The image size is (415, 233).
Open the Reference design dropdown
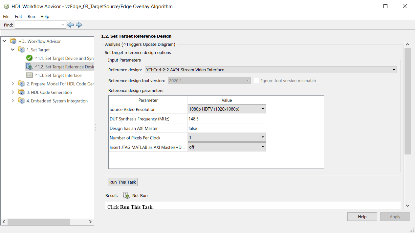coord(393,70)
